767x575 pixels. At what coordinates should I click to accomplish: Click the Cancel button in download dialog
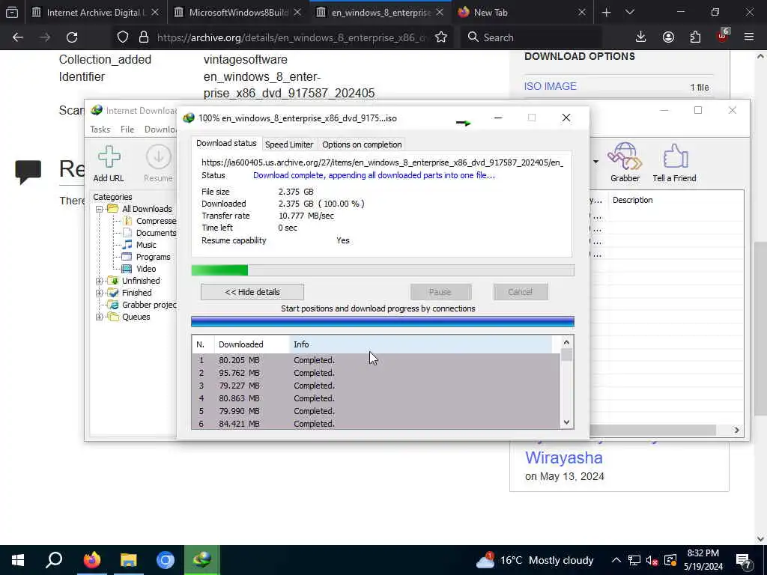coord(521,292)
